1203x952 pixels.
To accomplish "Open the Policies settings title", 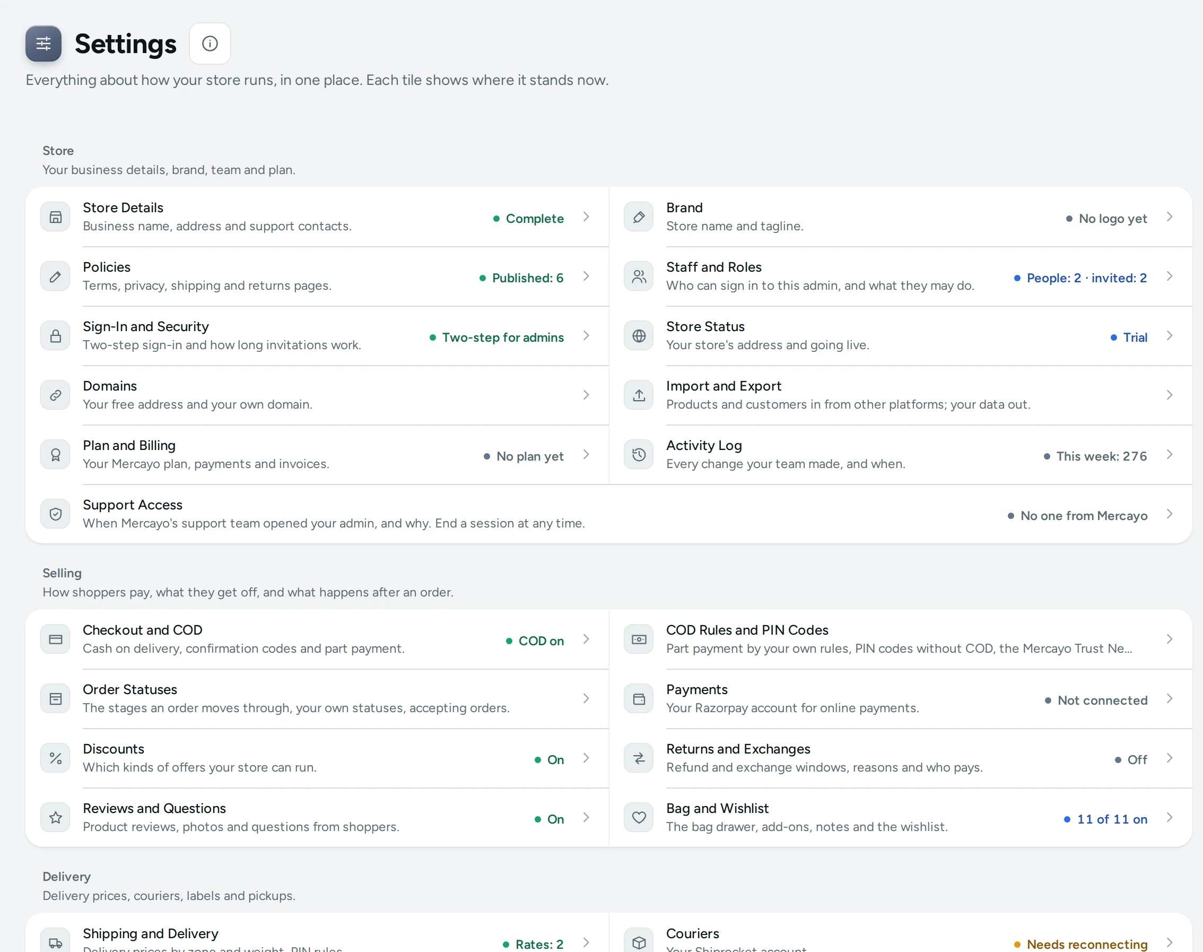I will (107, 267).
